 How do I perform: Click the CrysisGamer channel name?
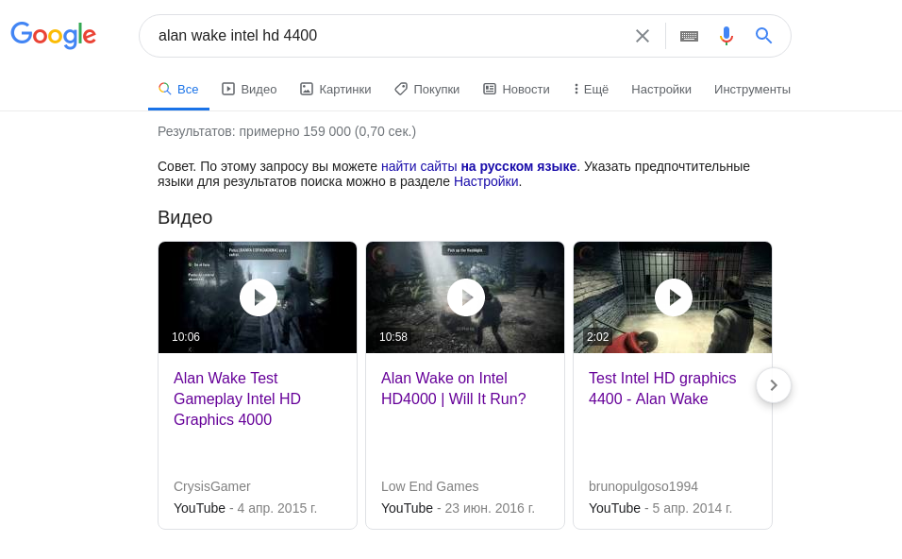(x=211, y=486)
